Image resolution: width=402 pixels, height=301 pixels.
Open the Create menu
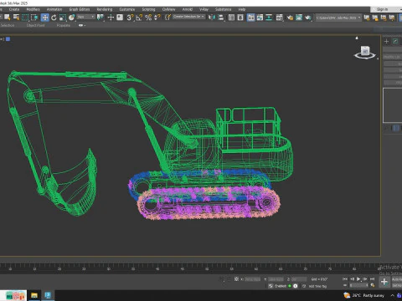pyautogui.click(x=14, y=9)
